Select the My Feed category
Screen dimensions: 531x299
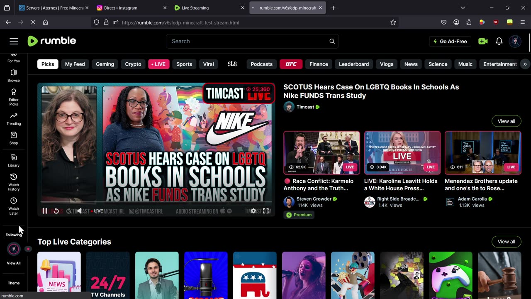[x=75, y=64]
